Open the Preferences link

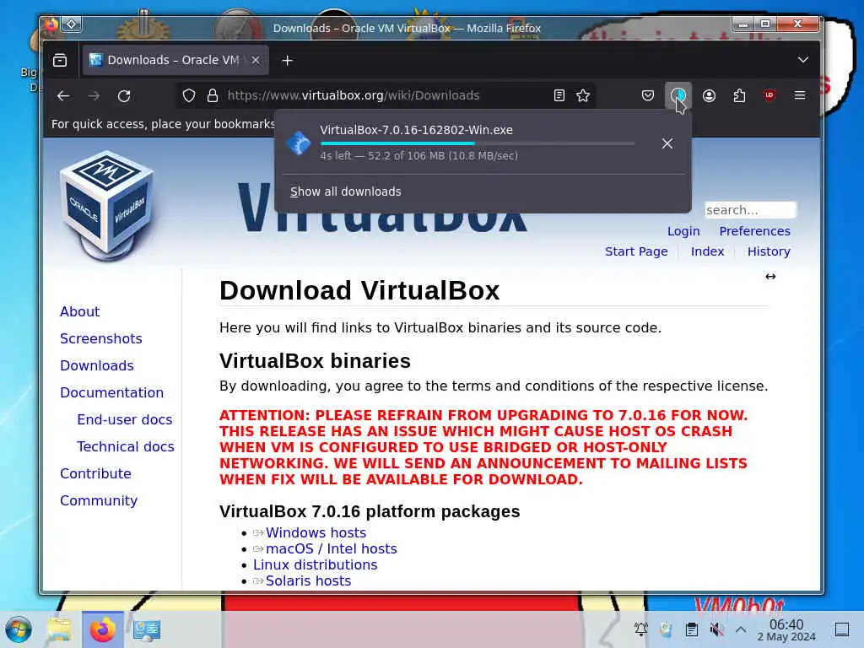click(x=754, y=231)
